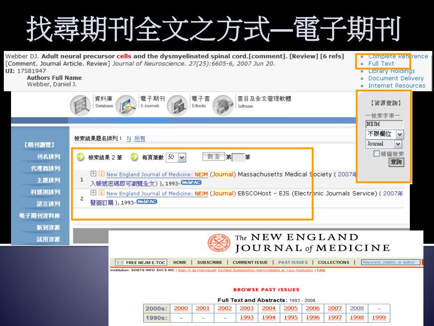This screenshot has height=326, width=434.
Task: Open the 電子書 E-Books icon
Action: click(x=178, y=105)
